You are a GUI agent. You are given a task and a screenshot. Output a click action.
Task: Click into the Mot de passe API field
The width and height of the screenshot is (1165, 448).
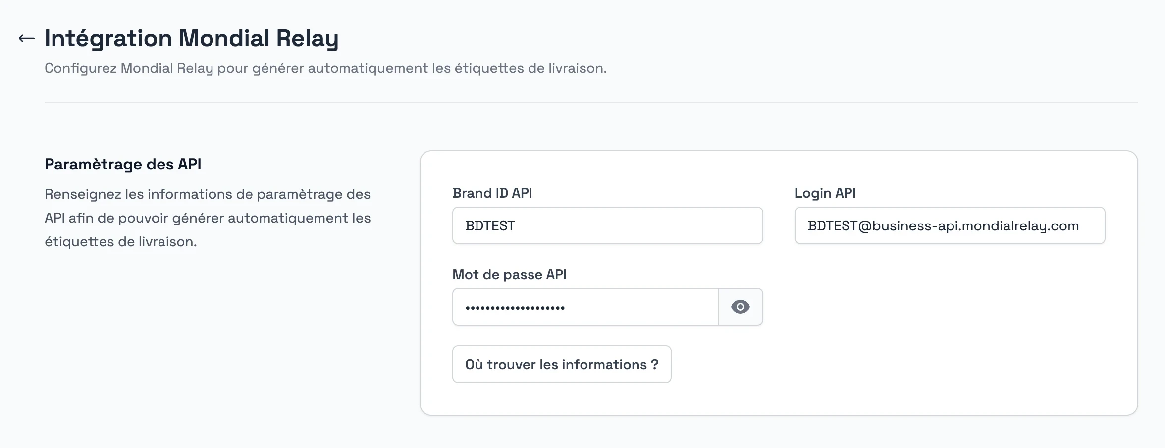click(585, 307)
